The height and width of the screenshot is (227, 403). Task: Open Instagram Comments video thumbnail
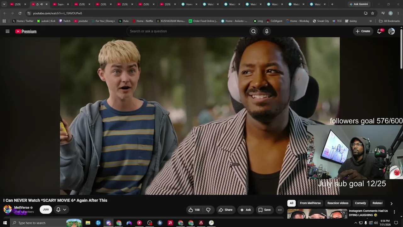click(317, 214)
